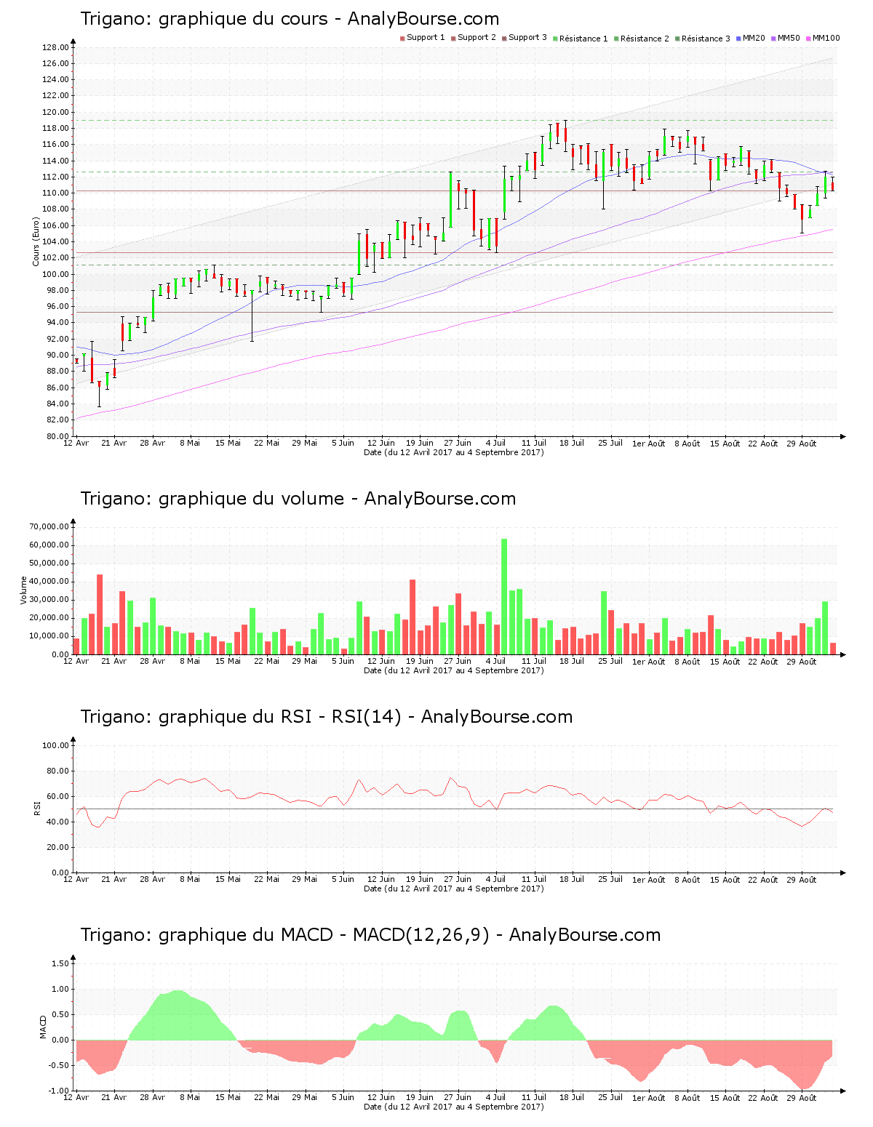Click the 1.50 value on MACD axis
The height and width of the screenshot is (1127, 873).
60,963
